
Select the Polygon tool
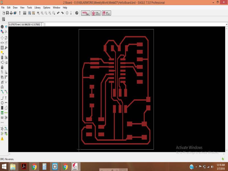pyautogui.click(x=6, y=108)
